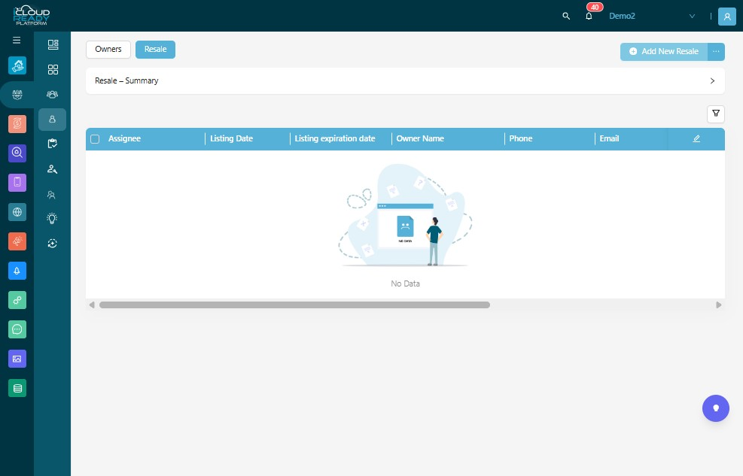Click the right arrow of the horizontal scrollbar
Image resolution: width=743 pixels, height=476 pixels.
(x=719, y=305)
